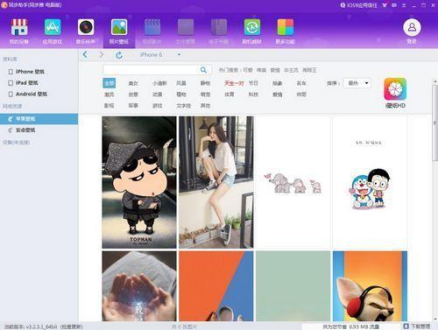Screen dimensions: 438x330
Task: Filter wallpapers by 其他 (Other) category
Action: (205, 105)
